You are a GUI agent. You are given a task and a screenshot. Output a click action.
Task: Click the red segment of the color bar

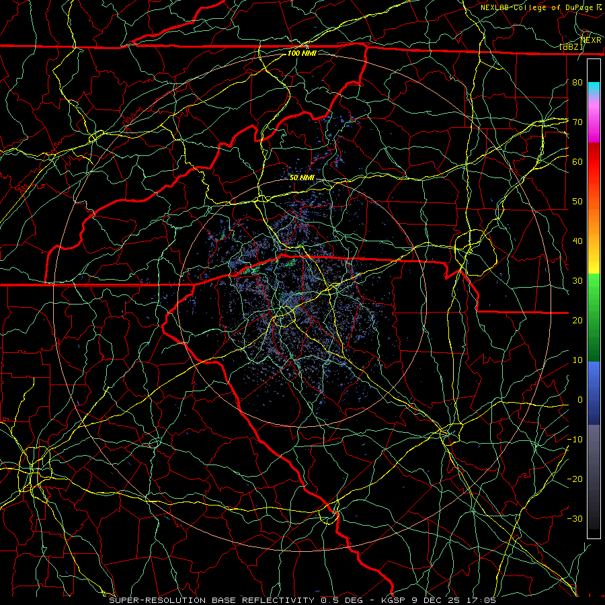coord(594,162)
